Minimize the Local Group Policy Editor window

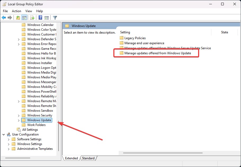(211, 4)
